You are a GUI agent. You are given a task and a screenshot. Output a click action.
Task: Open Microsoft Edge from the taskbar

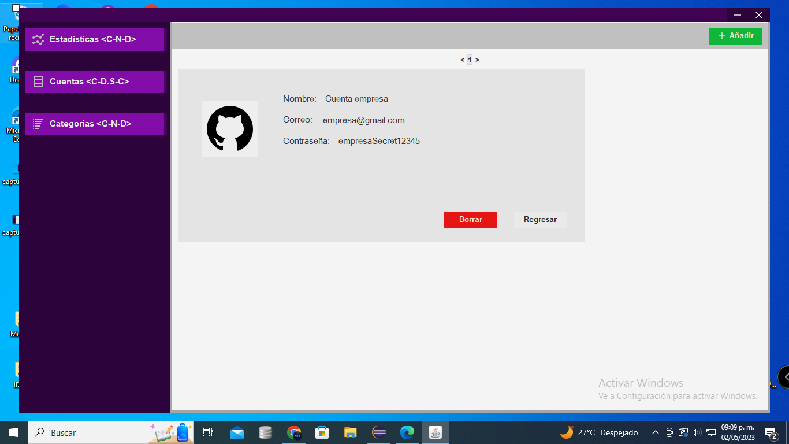[x=407, y=432]
